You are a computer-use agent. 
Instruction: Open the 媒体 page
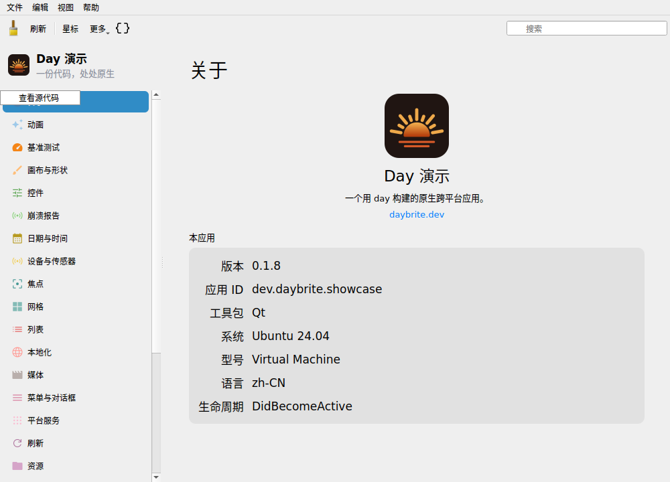[76, 375]
